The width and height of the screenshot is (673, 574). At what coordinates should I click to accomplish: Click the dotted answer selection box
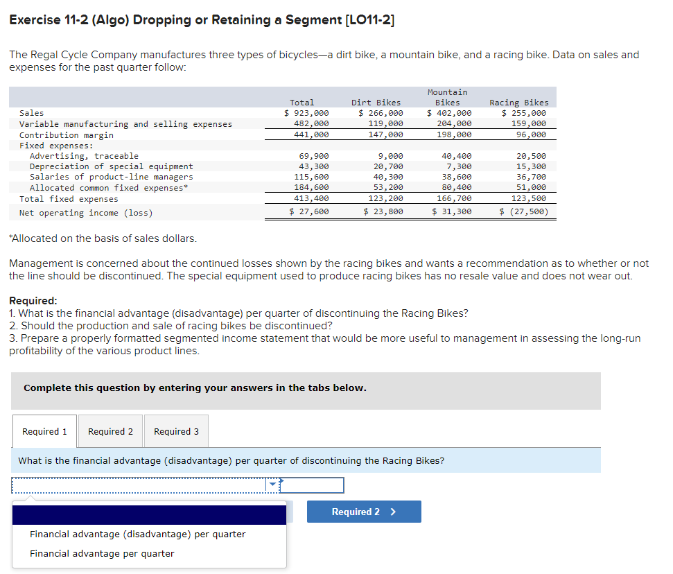pyautogui.click(x=139, y=485)
